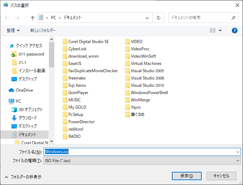Select the GomPlayer folder icon
This screenshot has height=185, width=243.
pyautogui.click(x=65, y=93)
